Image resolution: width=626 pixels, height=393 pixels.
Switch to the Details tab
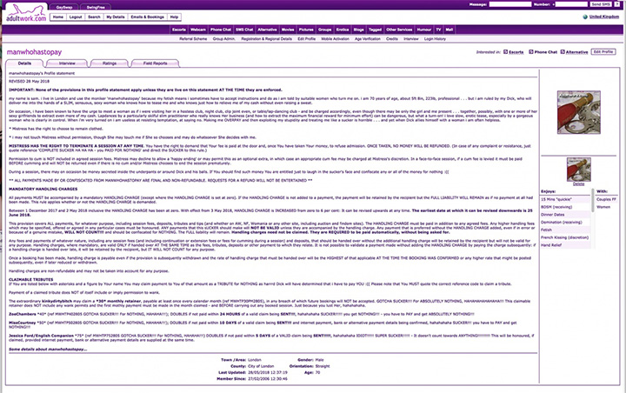pos(24,63)
